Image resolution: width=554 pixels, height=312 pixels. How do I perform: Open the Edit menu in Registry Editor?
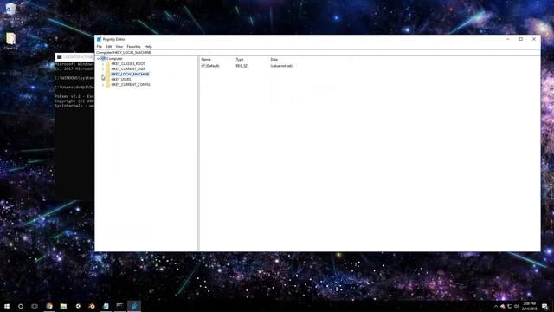click(x=108, y=46)
